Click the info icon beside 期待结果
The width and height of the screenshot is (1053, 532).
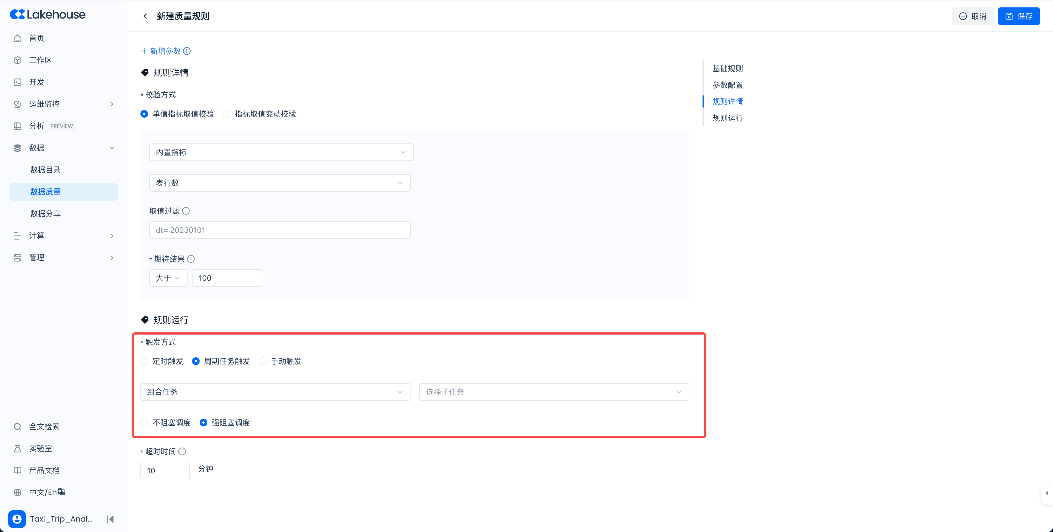191,259
